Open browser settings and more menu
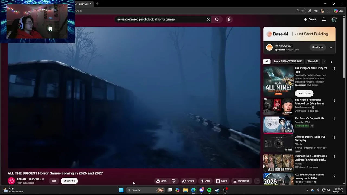Screen dimensions: 347x195 click(329, 11)
